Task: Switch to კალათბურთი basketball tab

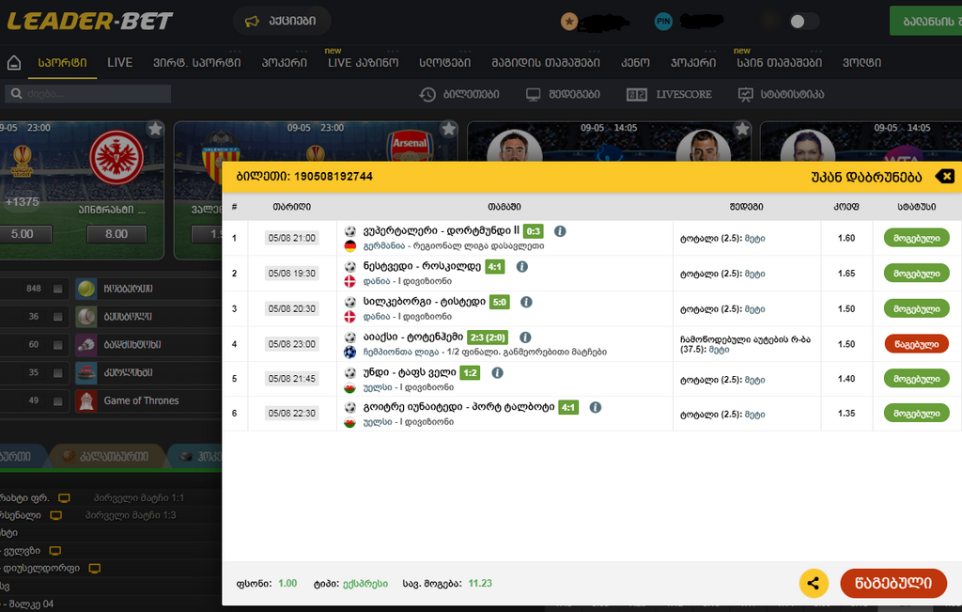Action: 108,457
